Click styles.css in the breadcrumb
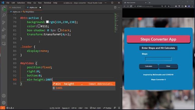This screenshot has height=110, width=195. tap(16, 12)
